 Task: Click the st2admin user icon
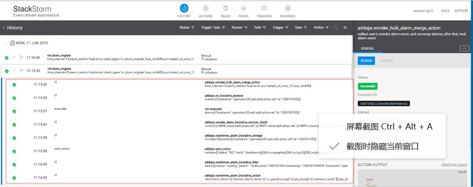pyautogui.click(x=432, y=11)
